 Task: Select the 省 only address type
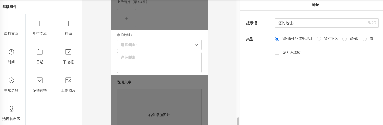tap(365, 39)
